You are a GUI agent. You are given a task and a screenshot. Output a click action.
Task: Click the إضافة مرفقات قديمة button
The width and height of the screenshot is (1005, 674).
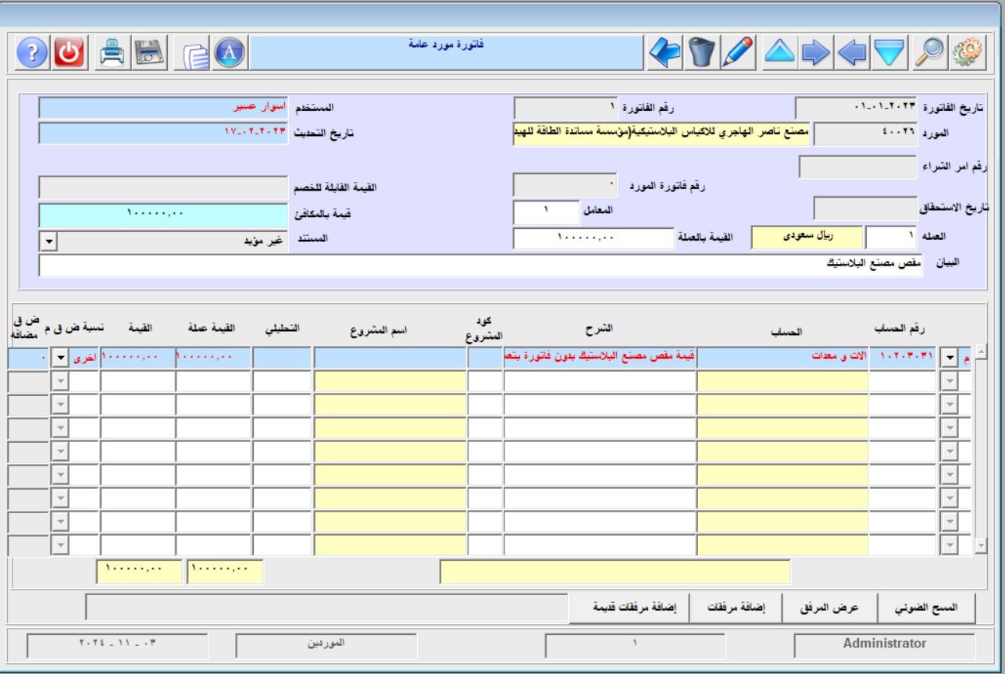pyautogui.click(x=629, y=608)
